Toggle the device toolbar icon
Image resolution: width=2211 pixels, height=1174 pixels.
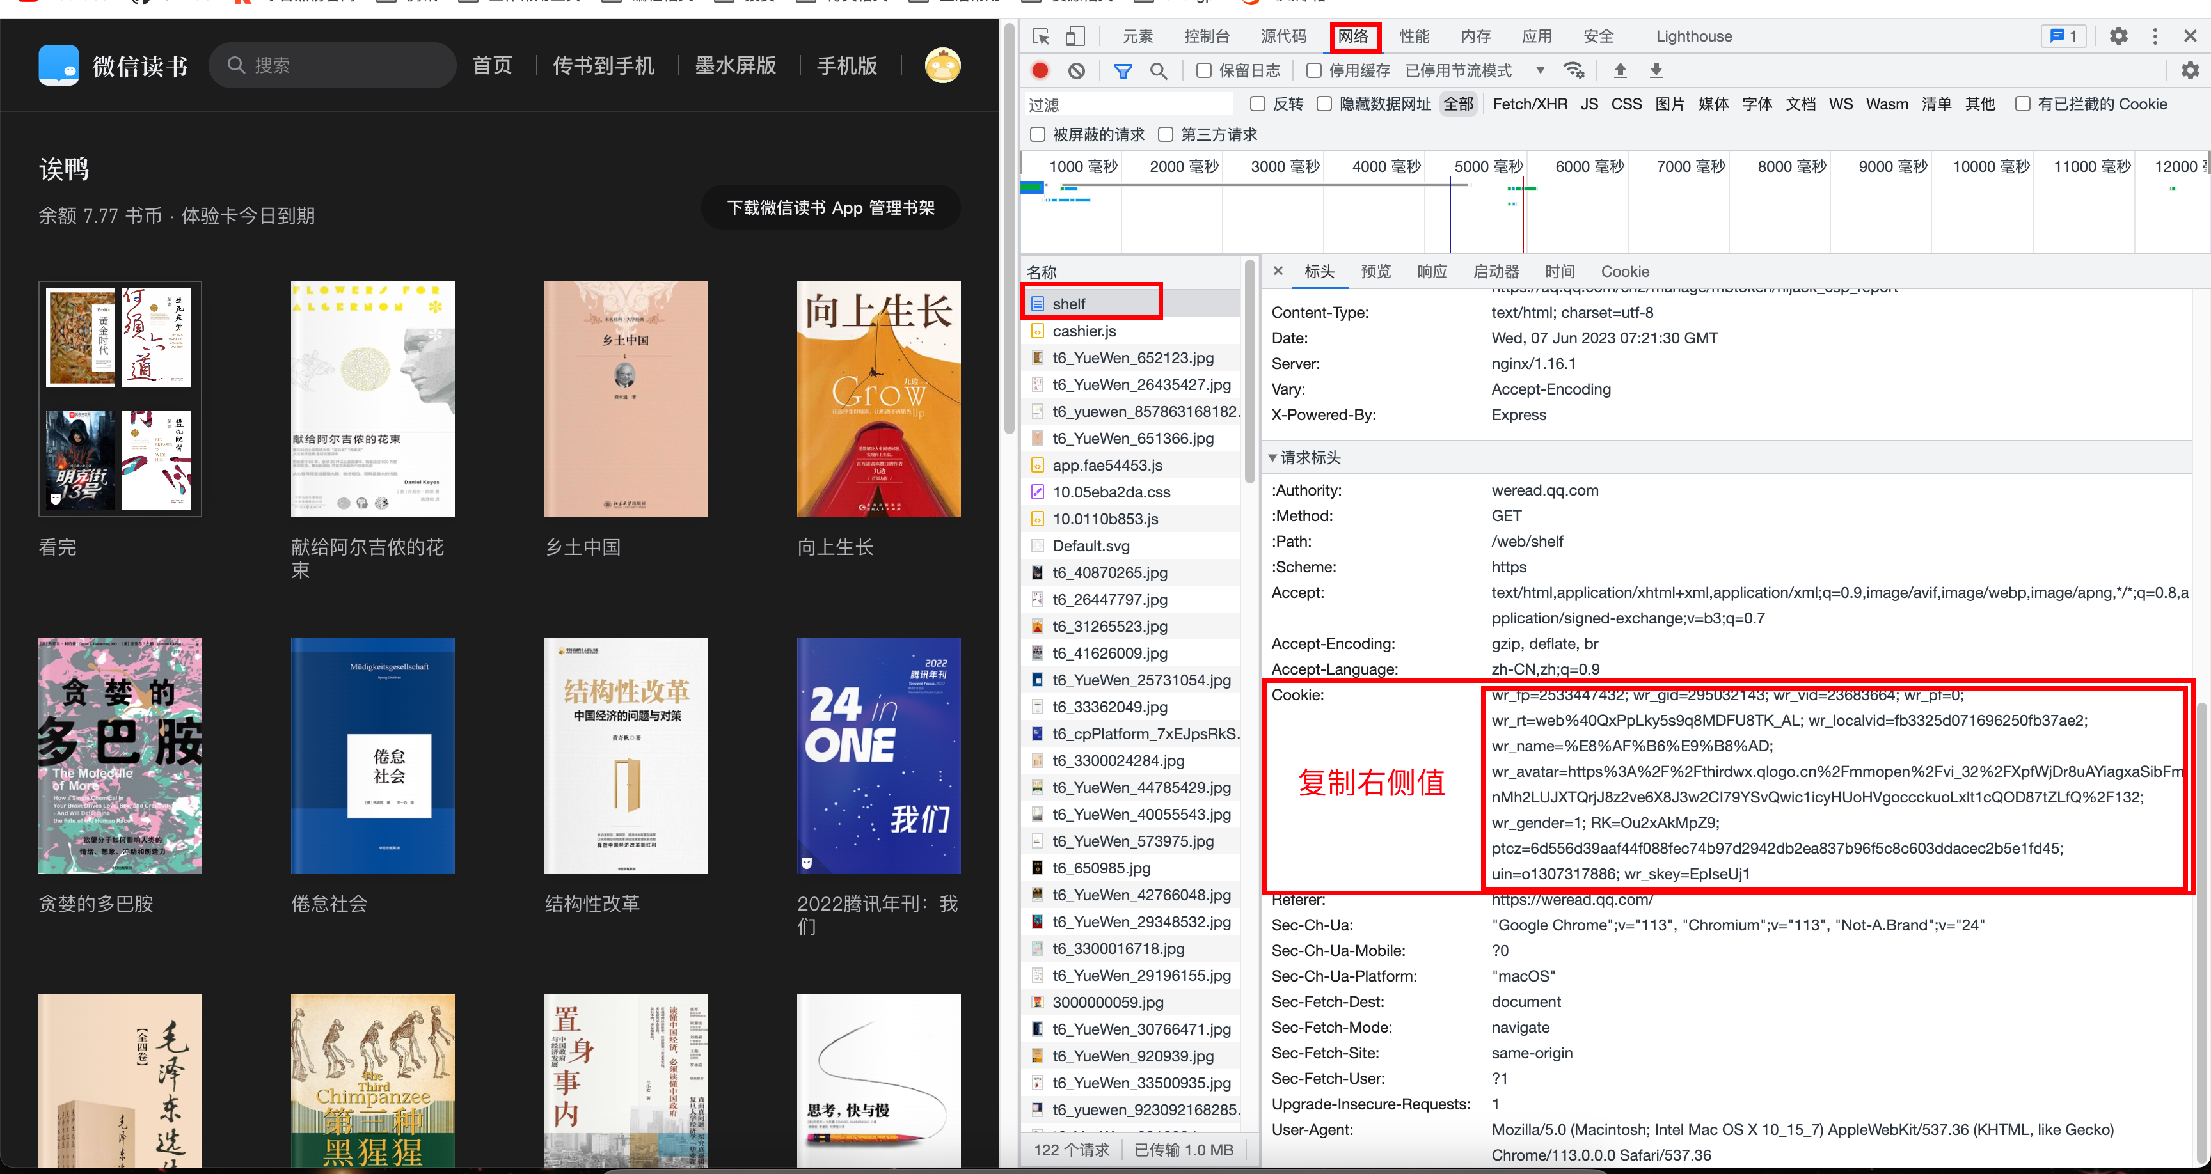(1075, 36)
